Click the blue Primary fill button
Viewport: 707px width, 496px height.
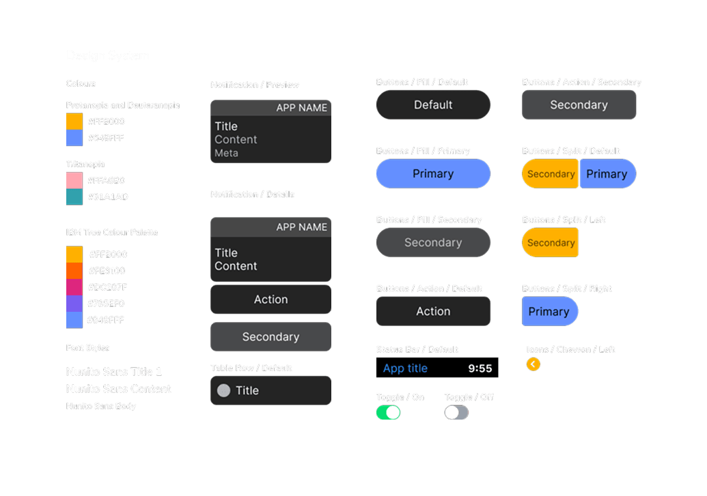[x=433, y=173]
